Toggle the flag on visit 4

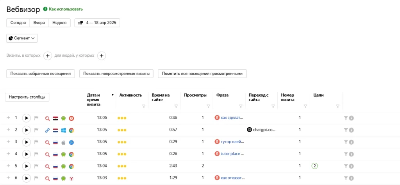(36, 154)
